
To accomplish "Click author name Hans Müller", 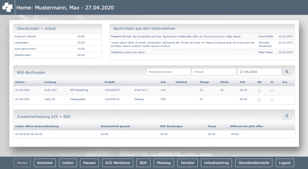I will pos(266,36).
